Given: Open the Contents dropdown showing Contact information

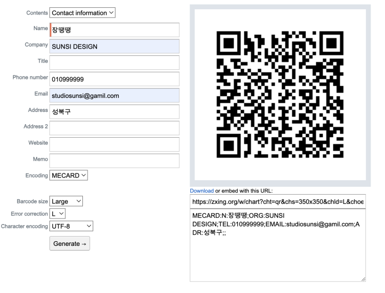Looking at the screenshot, I should [x=82, y=13].
